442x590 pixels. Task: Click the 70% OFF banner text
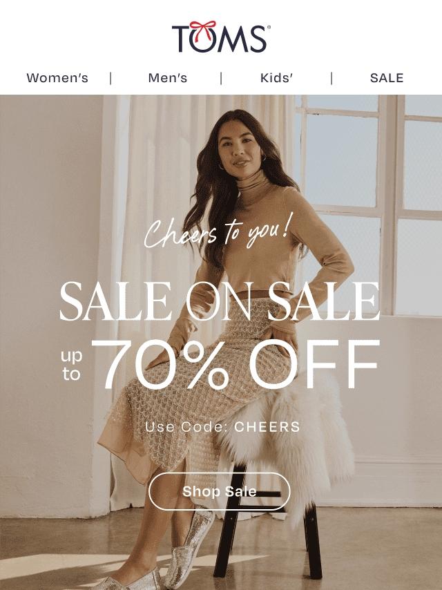(x=241, y=364)
